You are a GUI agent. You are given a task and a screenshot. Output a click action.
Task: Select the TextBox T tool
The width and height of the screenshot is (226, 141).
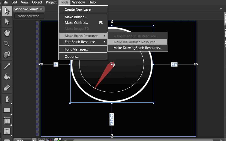[7, 131]
